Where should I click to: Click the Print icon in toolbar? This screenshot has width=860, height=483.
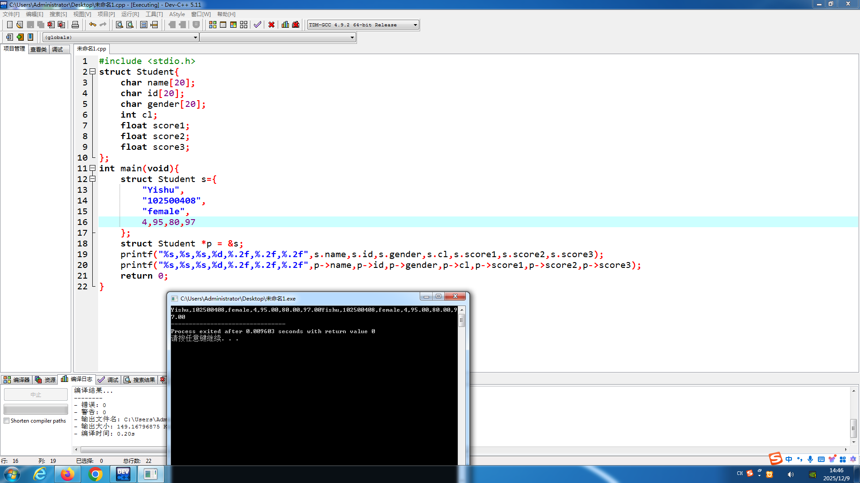point(75,25)
